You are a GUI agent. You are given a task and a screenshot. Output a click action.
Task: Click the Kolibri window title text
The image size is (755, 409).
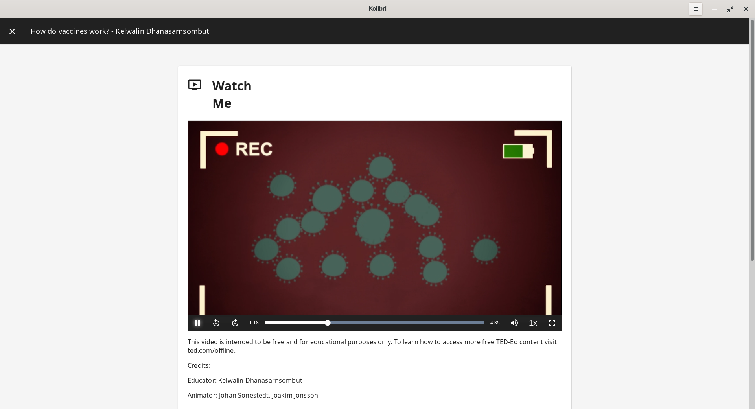coord(377,9)
